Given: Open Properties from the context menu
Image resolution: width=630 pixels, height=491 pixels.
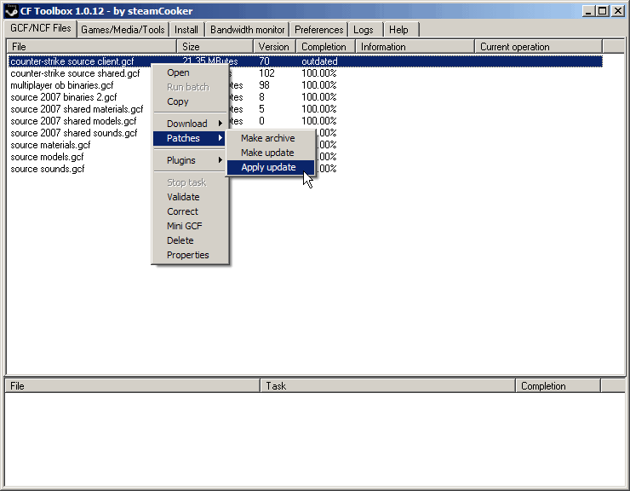Looking at the screenshot, I should click(190, 255).
